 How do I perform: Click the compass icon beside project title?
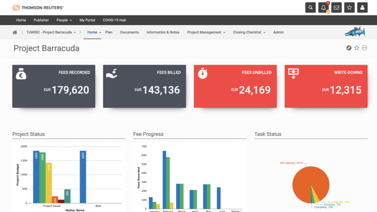(x=349, y=48)
